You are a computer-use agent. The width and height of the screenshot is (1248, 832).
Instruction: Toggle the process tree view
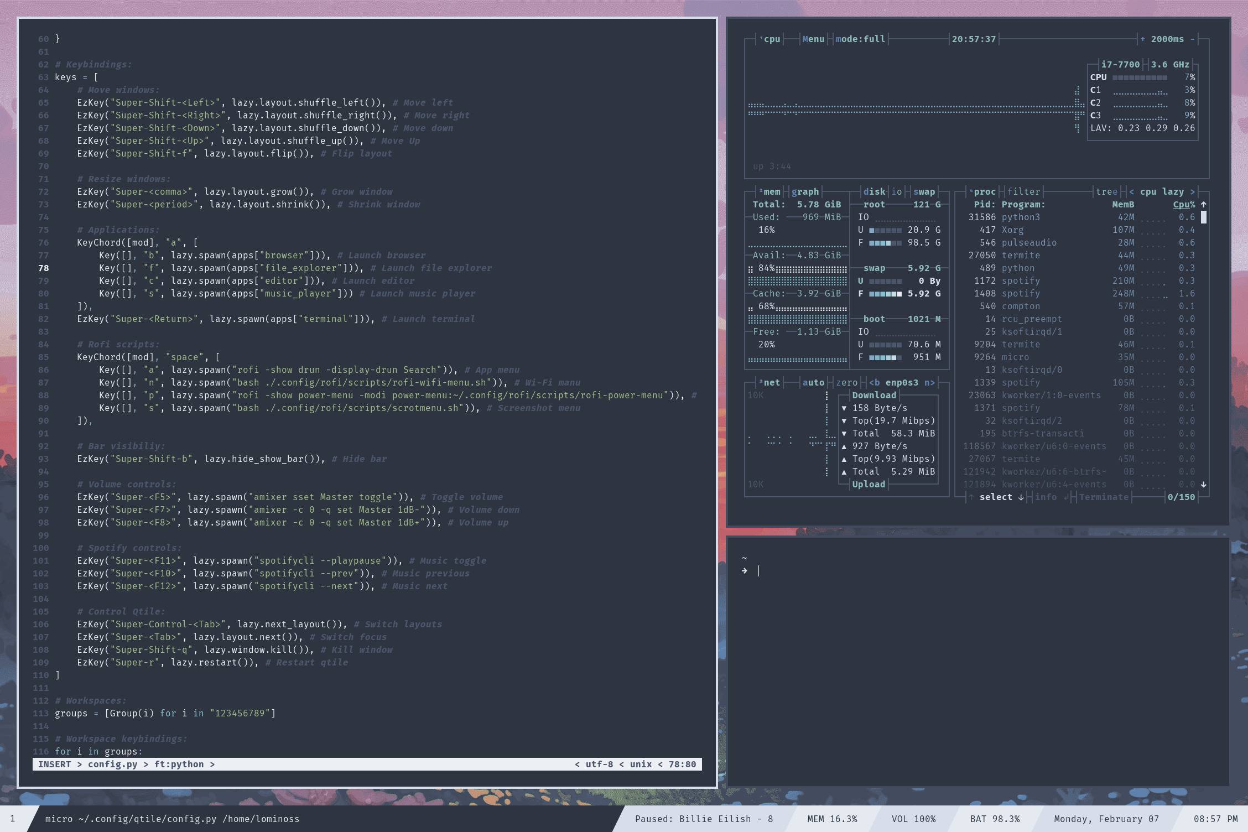[x=1106, y=192]
